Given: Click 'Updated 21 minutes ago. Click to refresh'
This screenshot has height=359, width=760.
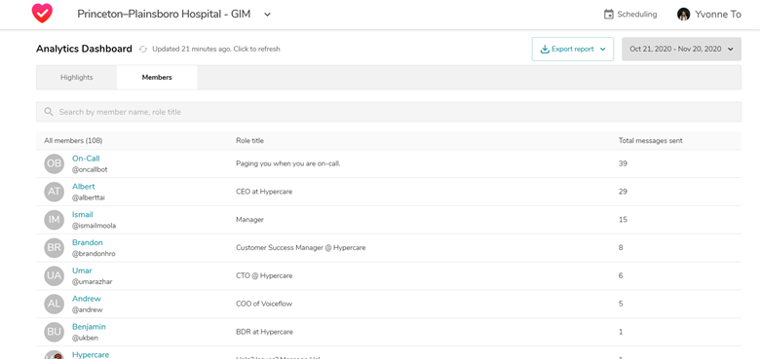Looking at the screenshot, I should [x=216, y=49].
